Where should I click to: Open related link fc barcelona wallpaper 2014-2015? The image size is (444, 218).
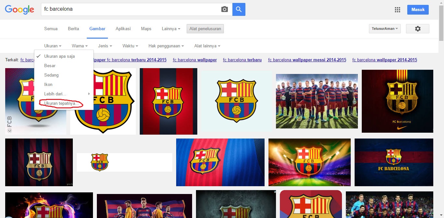click(x=385, y=60)
